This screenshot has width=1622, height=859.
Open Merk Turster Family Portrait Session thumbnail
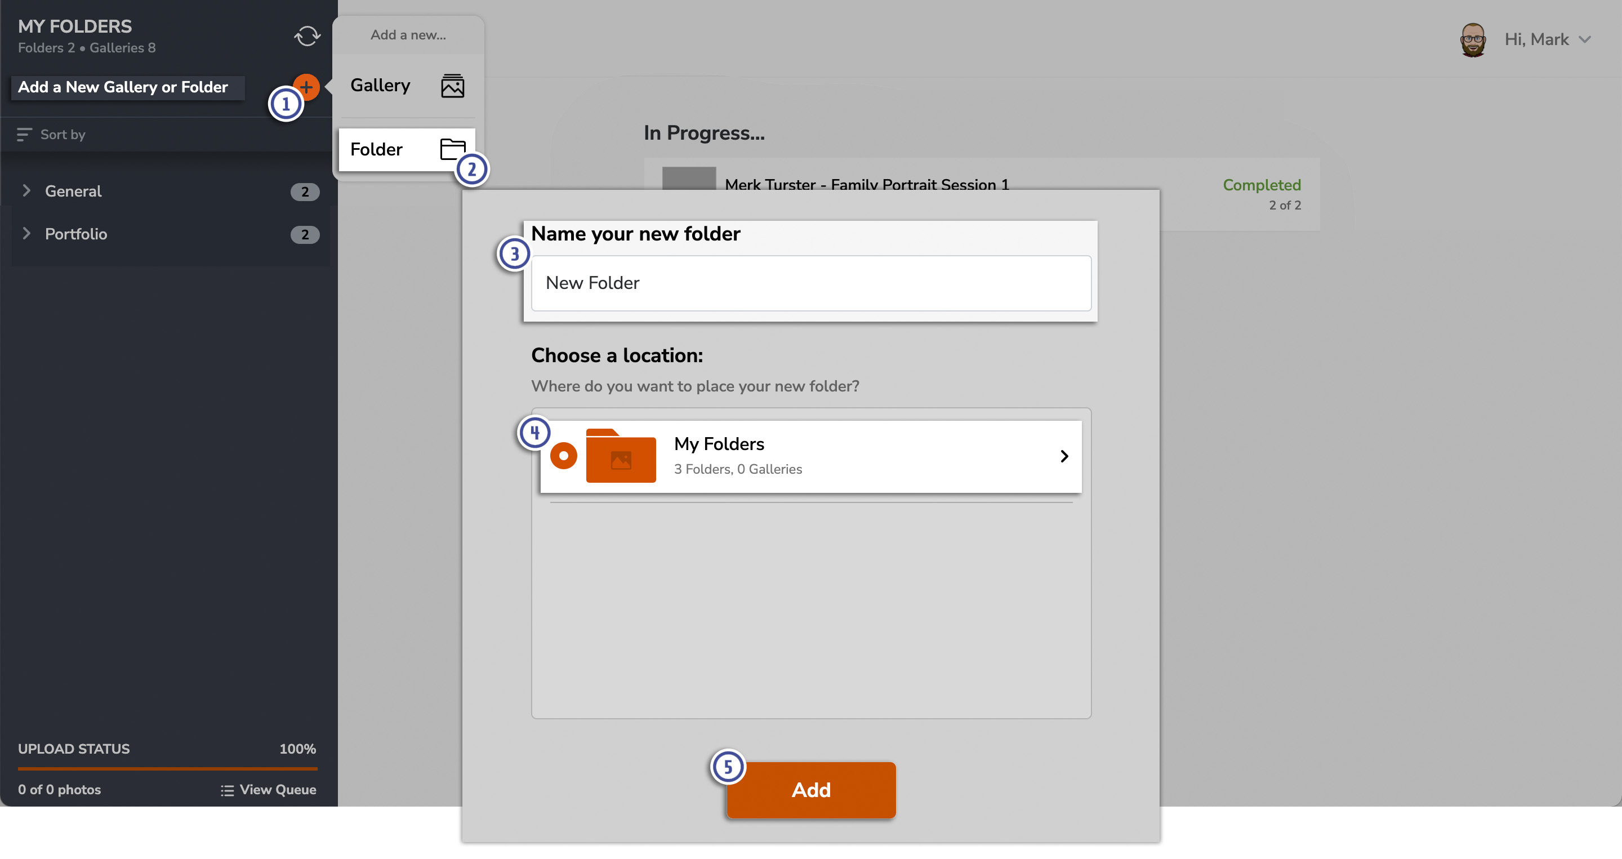tap(688, 178)
